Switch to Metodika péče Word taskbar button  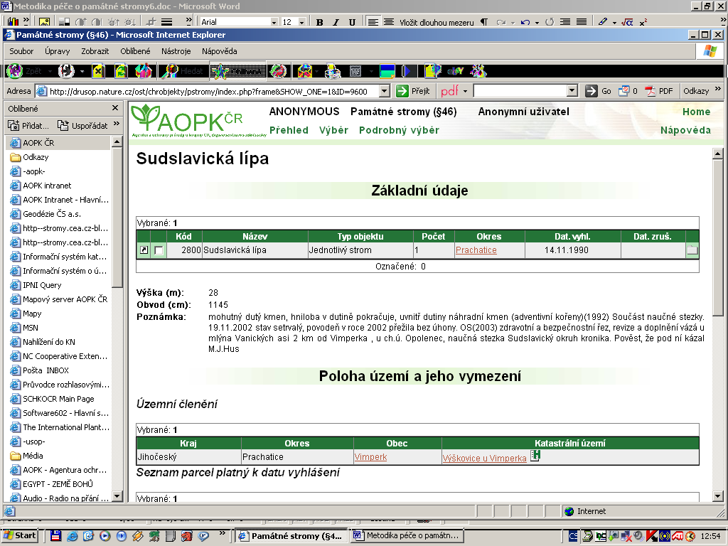pyautogui.click(x=407, y=536)
